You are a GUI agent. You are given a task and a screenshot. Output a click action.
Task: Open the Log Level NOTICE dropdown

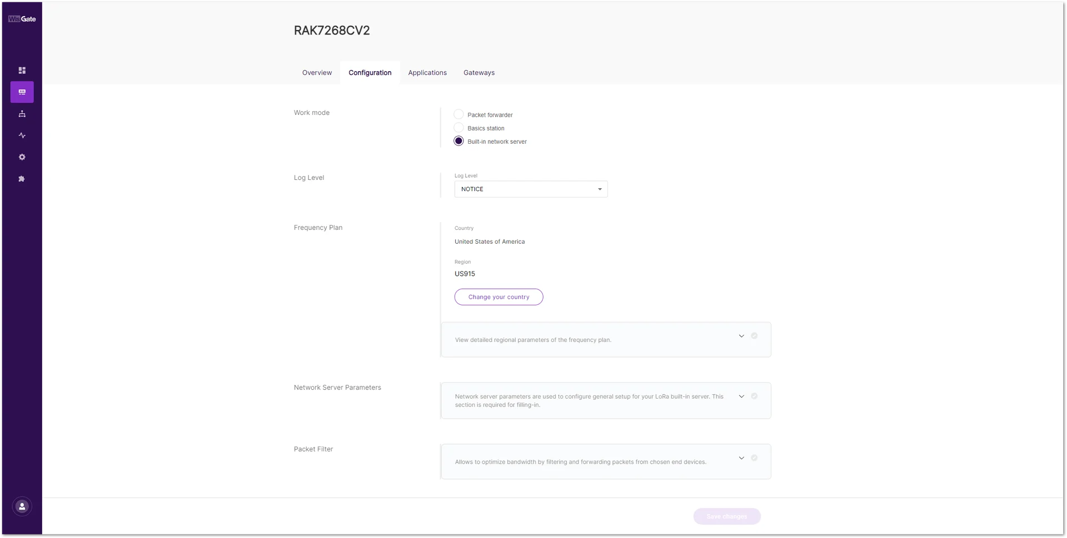[x=531, y=189]
